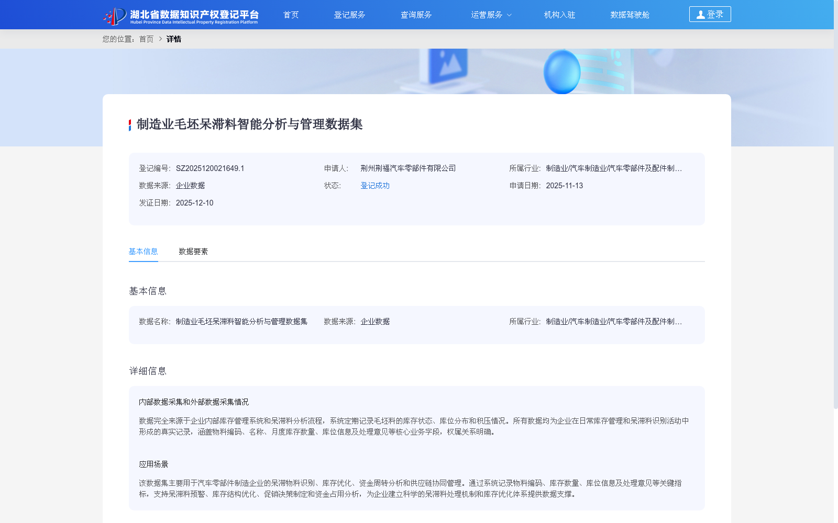
Task: Click the platform logo in the header
Action: click(x=181, y=16)
